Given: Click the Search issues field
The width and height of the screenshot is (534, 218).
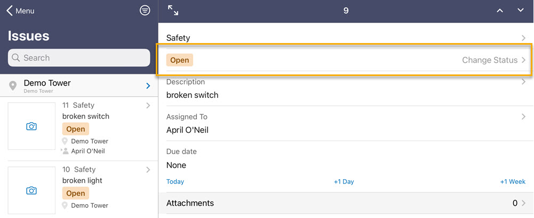Looking at the screenshot, I should click(x=79, y=58).
